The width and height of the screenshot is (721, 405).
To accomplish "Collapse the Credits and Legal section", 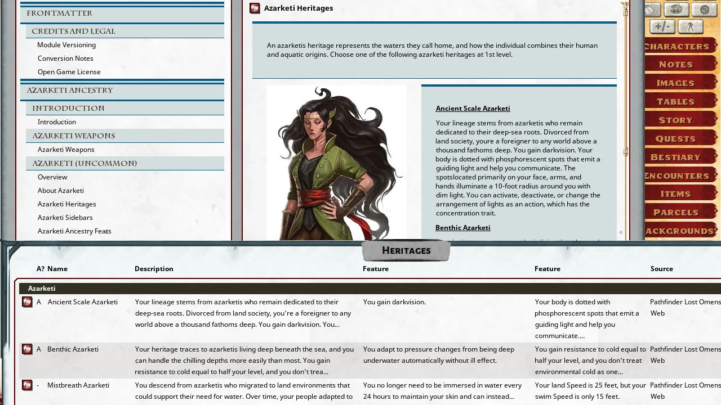I will click(125, 31).
